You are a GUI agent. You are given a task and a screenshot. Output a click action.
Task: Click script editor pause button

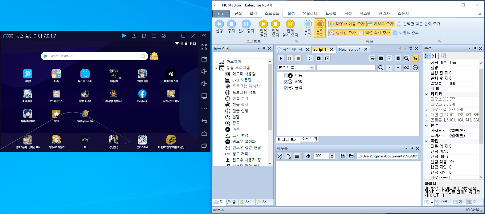tap(290, 58)
